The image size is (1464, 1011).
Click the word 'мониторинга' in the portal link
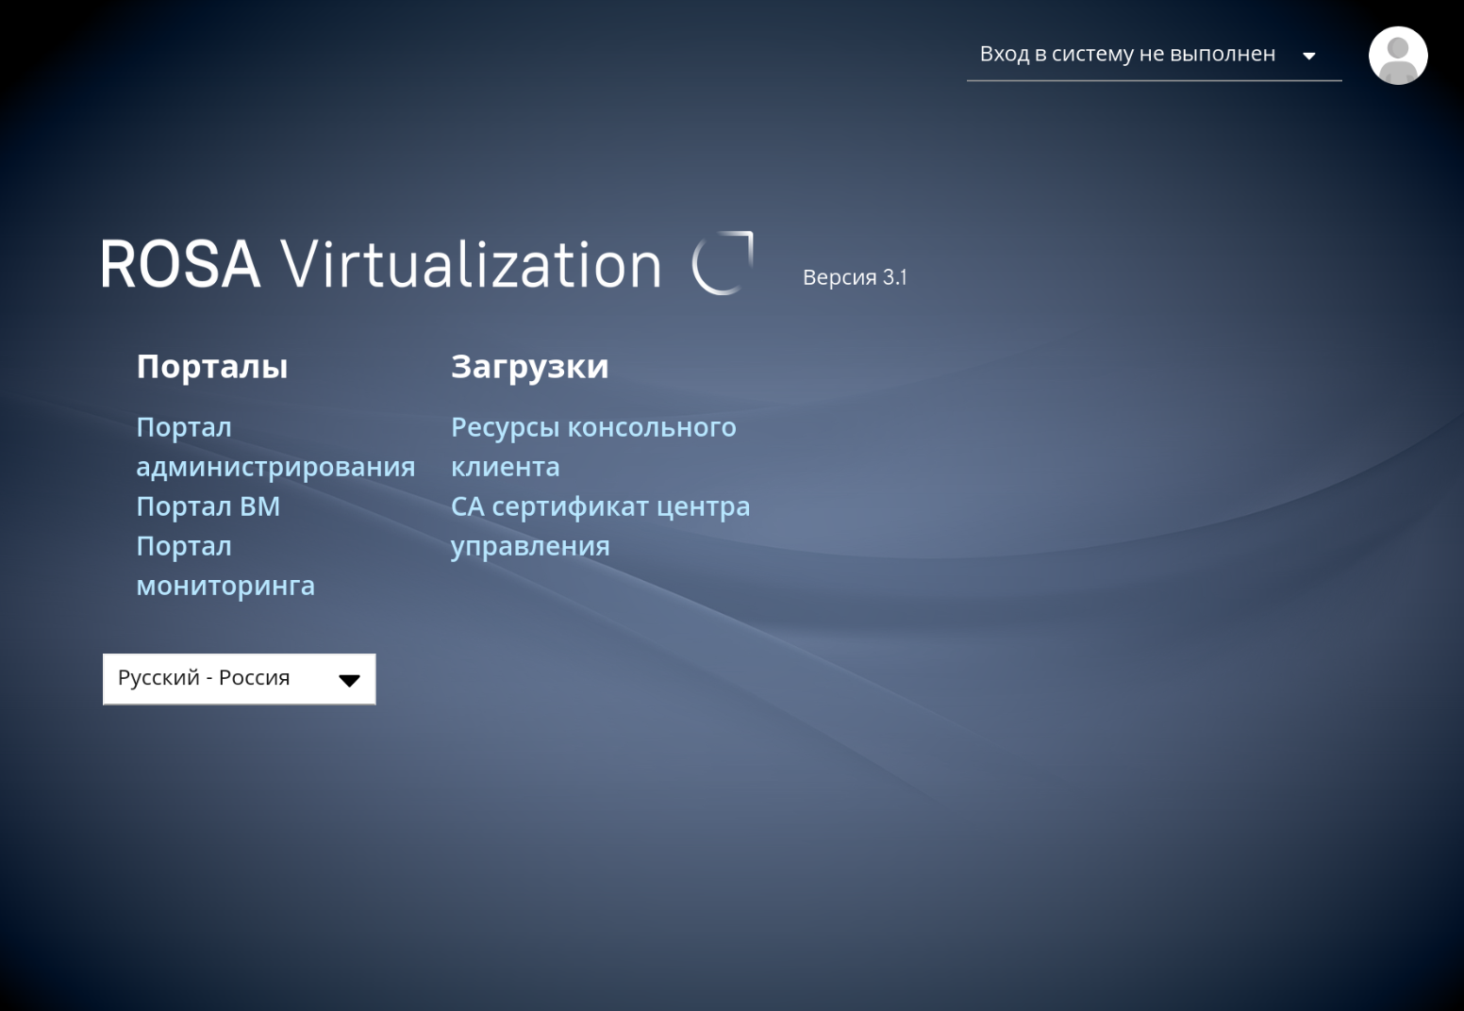pos(225,586)
